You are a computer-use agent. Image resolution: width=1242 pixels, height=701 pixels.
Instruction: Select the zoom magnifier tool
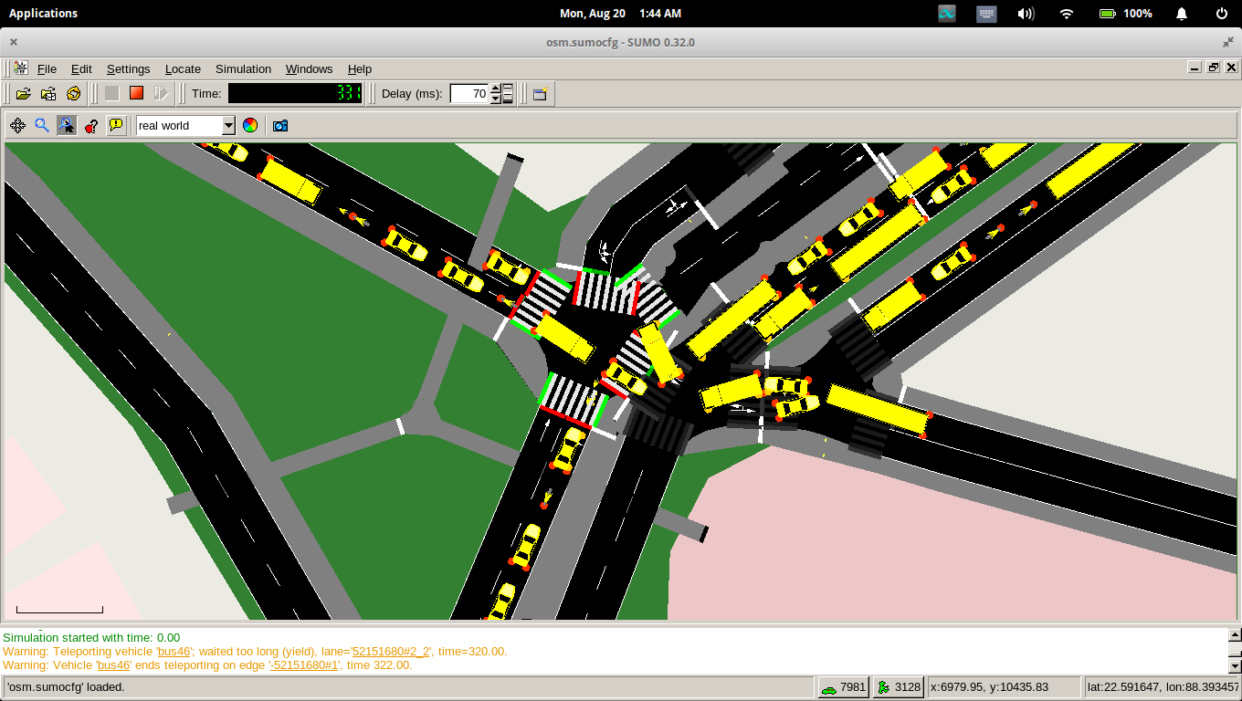pyautogui.click(x=41, y=125)
